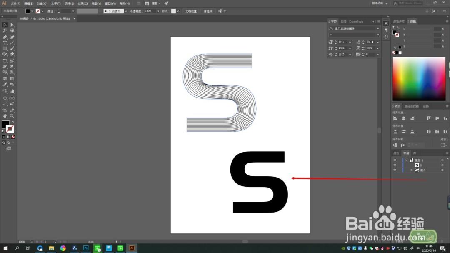450x253 pixels.
Task: Click the 文档设置 button
Action: (x=191, y=11)
